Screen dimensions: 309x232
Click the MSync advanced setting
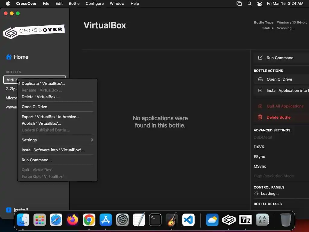[260, 166]
